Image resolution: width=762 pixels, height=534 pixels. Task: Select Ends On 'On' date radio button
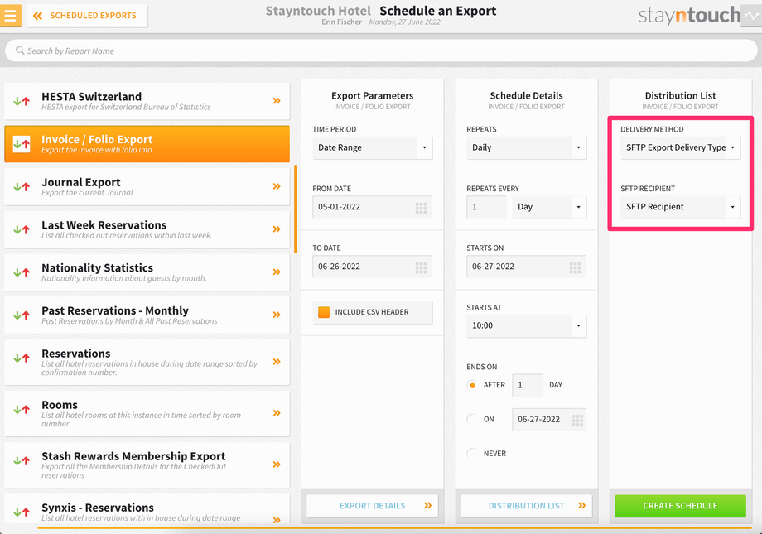click(x=472, y=419)
